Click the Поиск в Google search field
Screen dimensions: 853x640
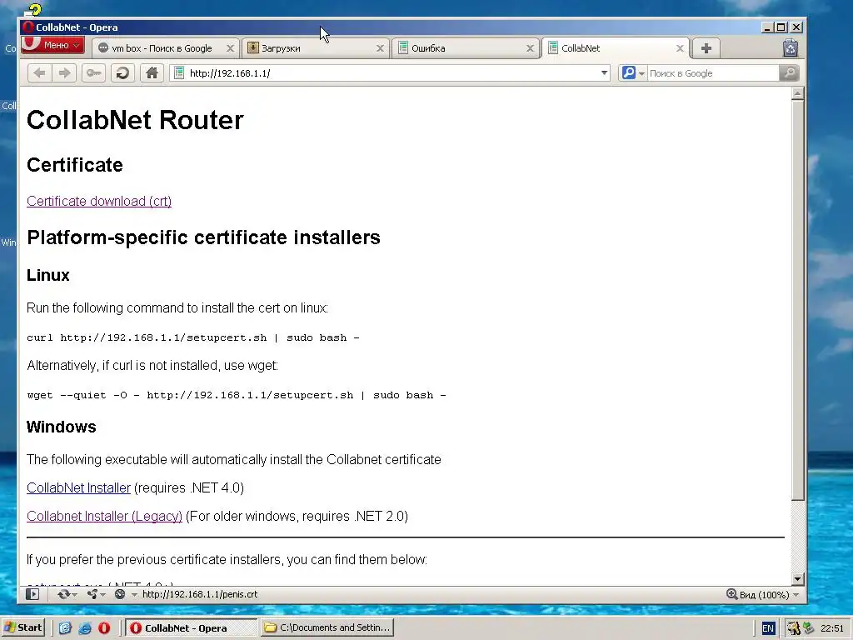713,73
